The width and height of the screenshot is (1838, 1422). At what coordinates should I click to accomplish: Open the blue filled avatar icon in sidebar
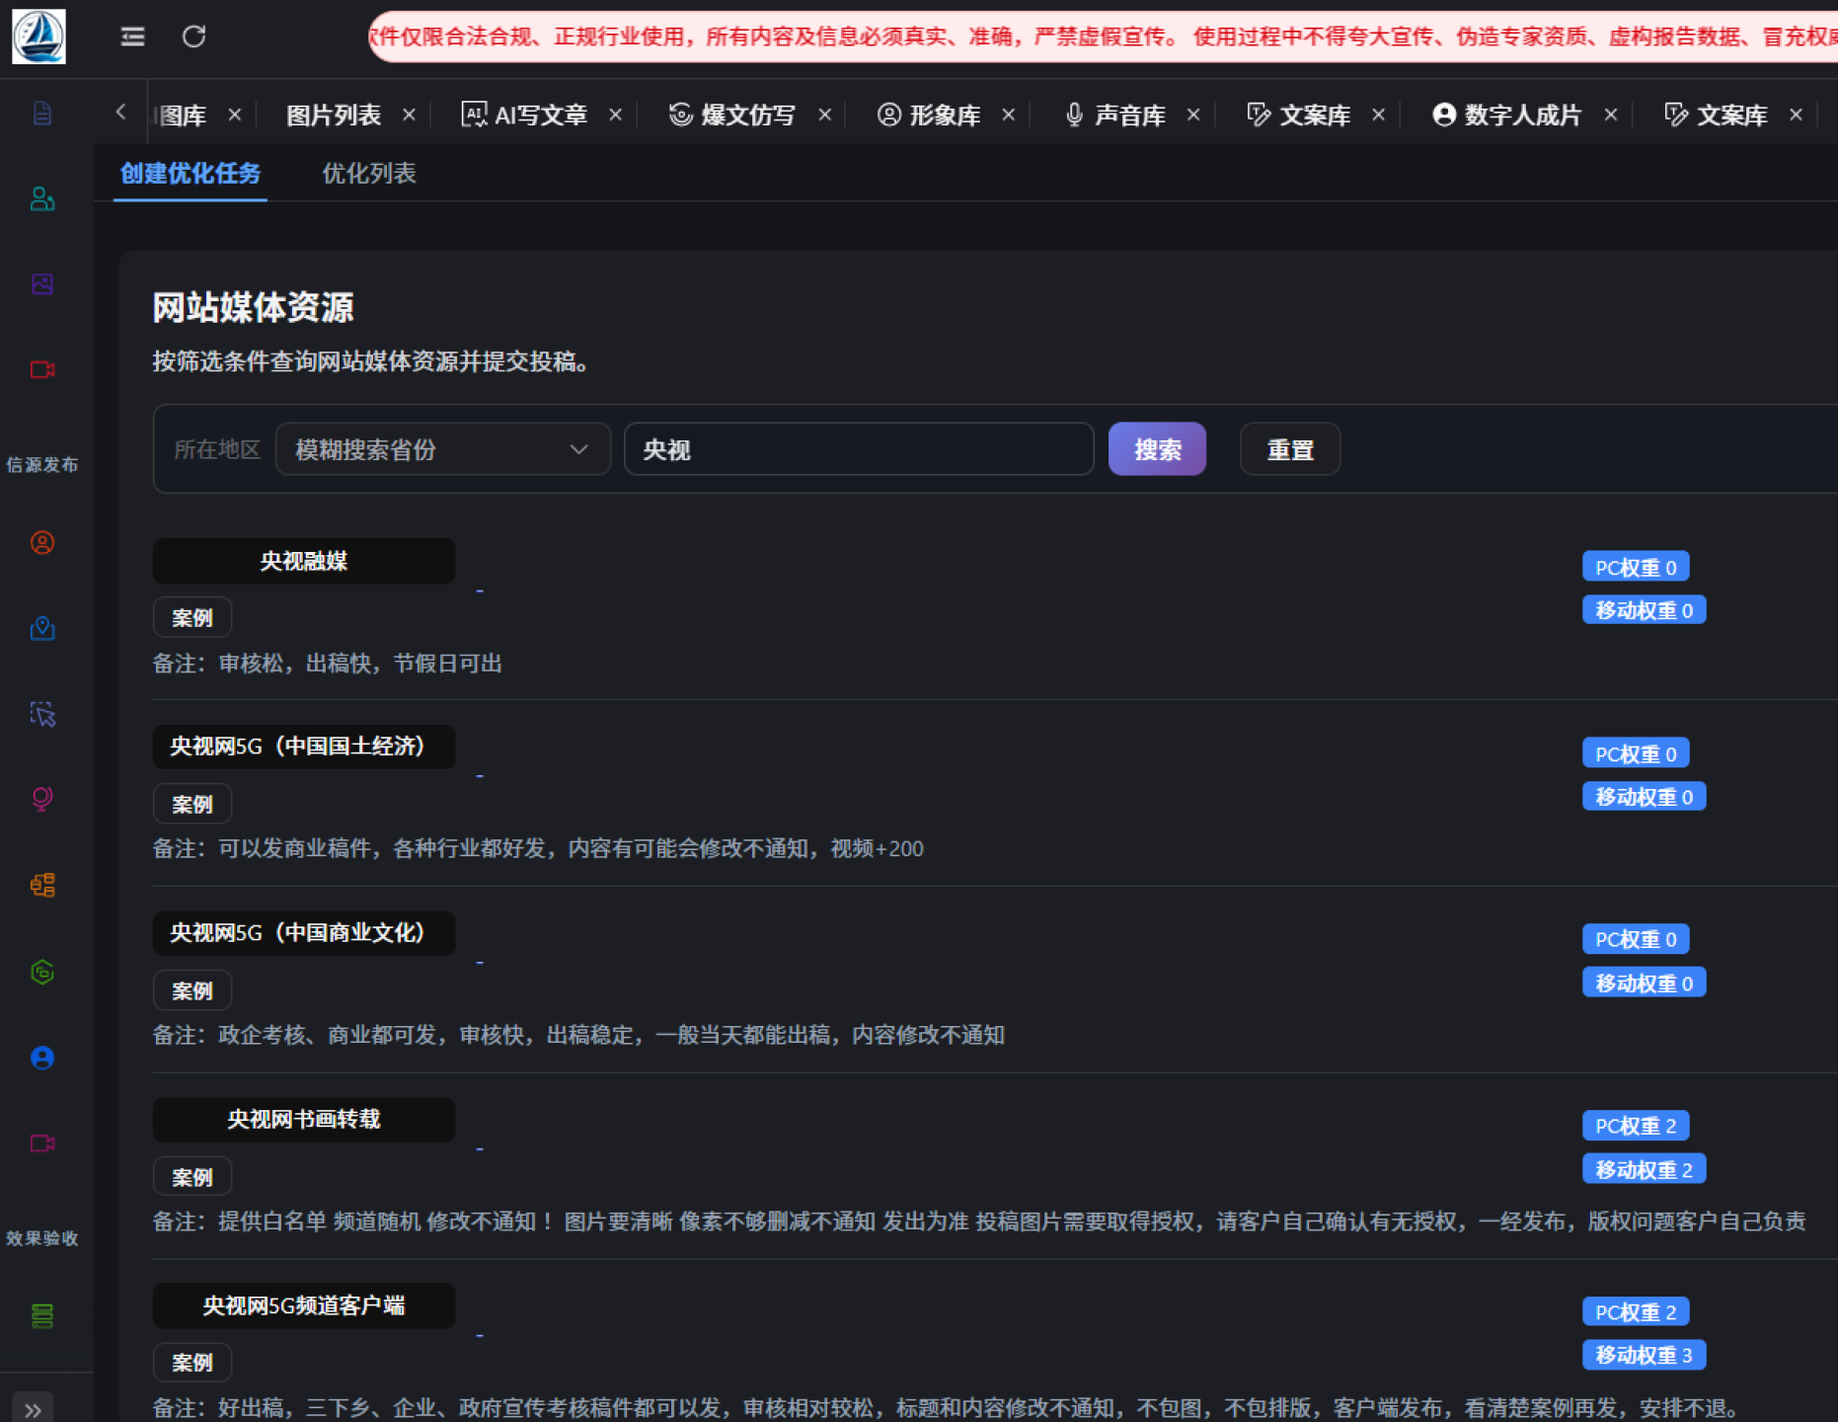42,1058
